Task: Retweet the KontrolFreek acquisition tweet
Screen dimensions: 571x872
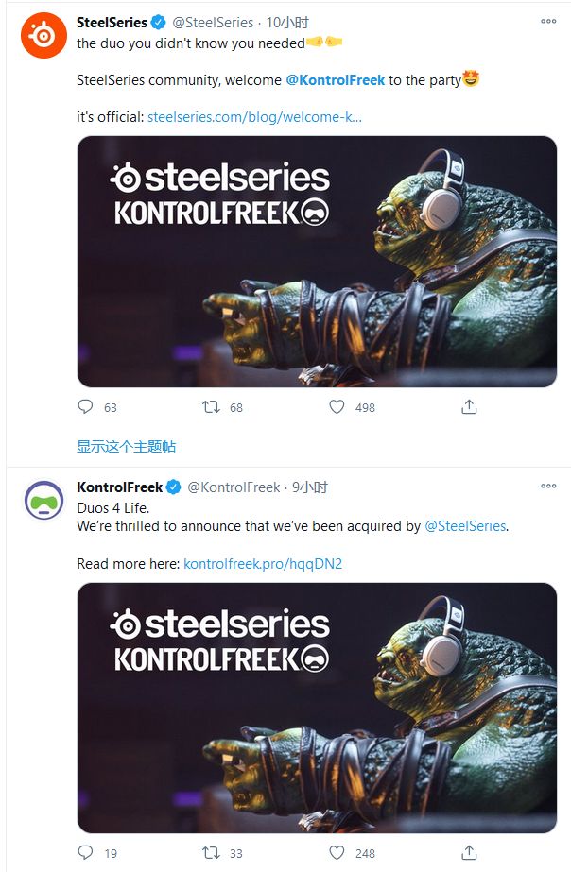Action: tap(212, 852)
